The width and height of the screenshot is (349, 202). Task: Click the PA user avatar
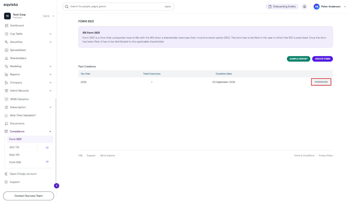pos(316,7)
